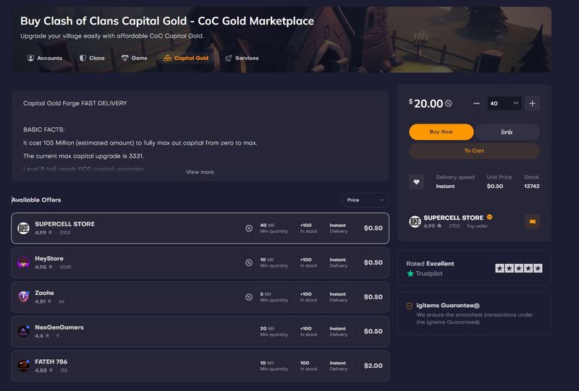Select the HeyStore offer
This screenshot has height=391, width=579.
point(200,262)
